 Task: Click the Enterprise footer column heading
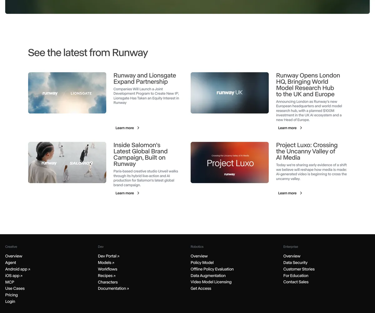point(291,247)
